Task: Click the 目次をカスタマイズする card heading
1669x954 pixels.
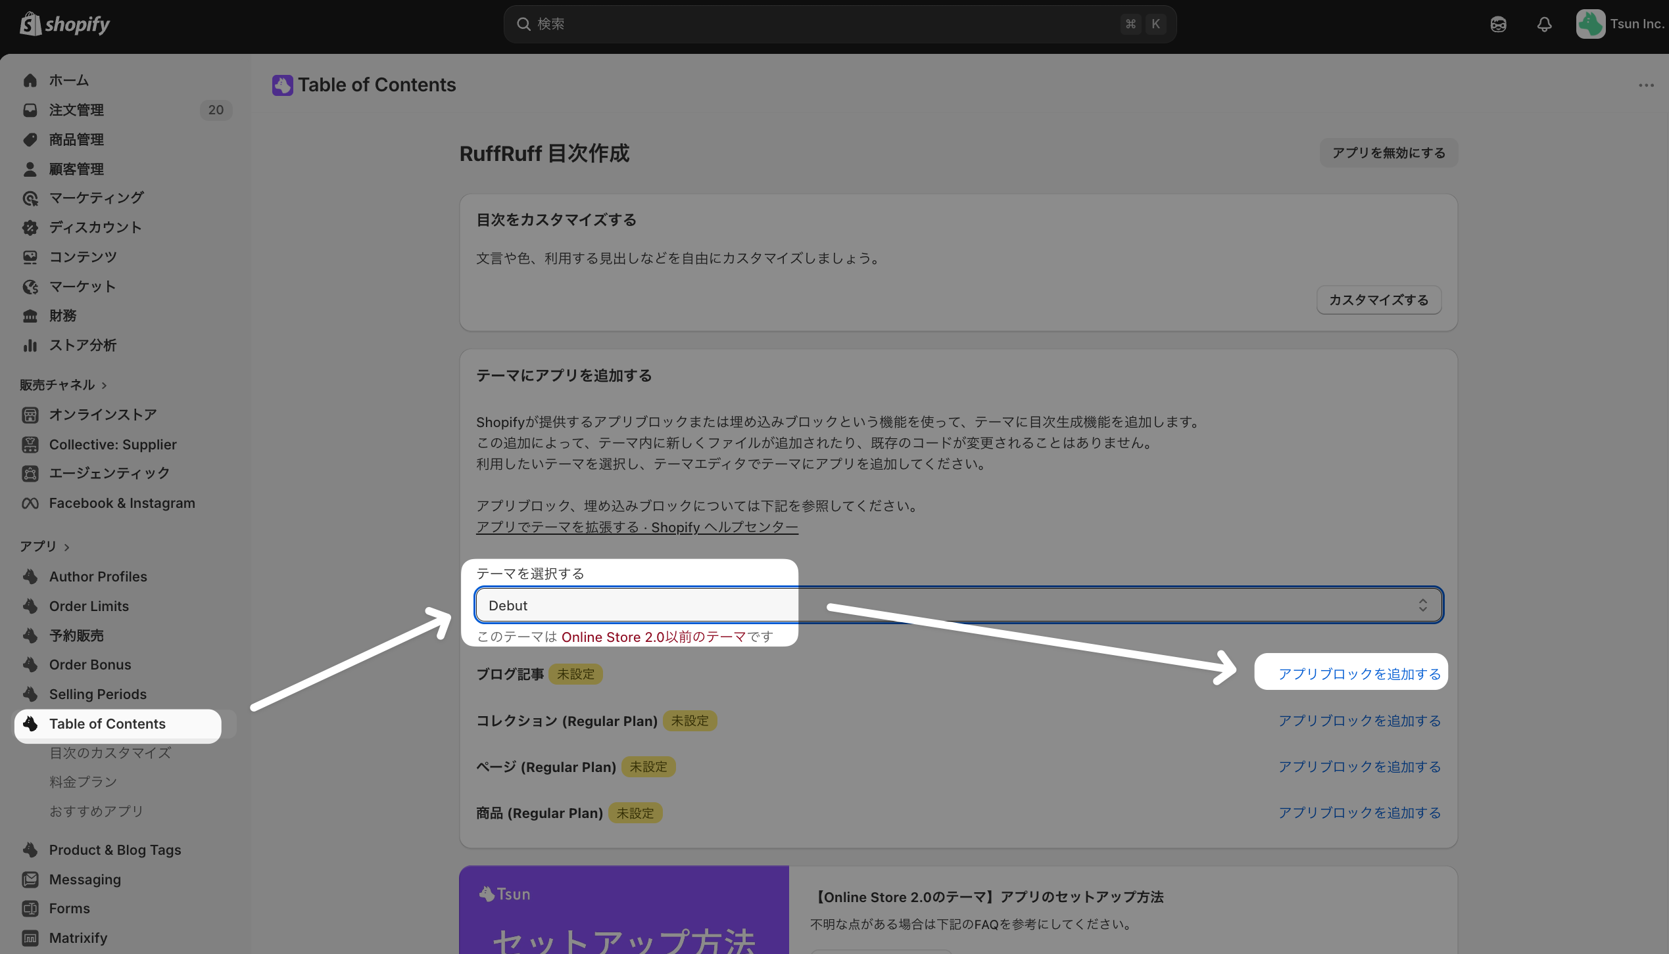Action: point(556,220)
